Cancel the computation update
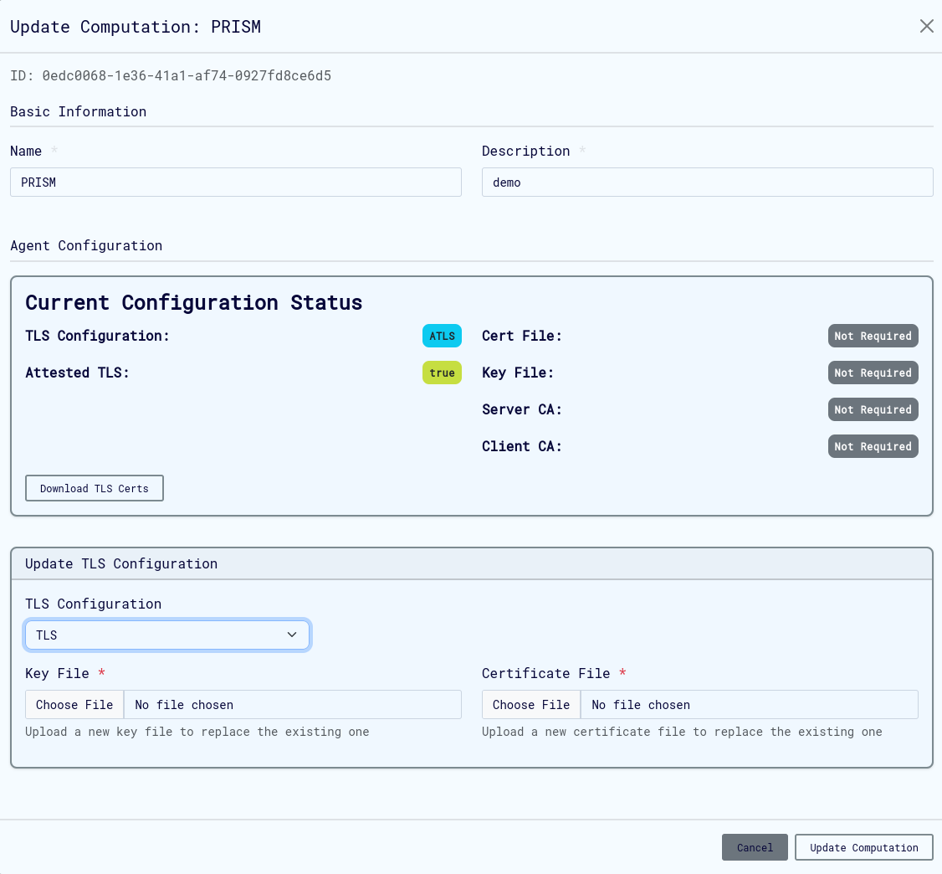 [x=755, y=847]
